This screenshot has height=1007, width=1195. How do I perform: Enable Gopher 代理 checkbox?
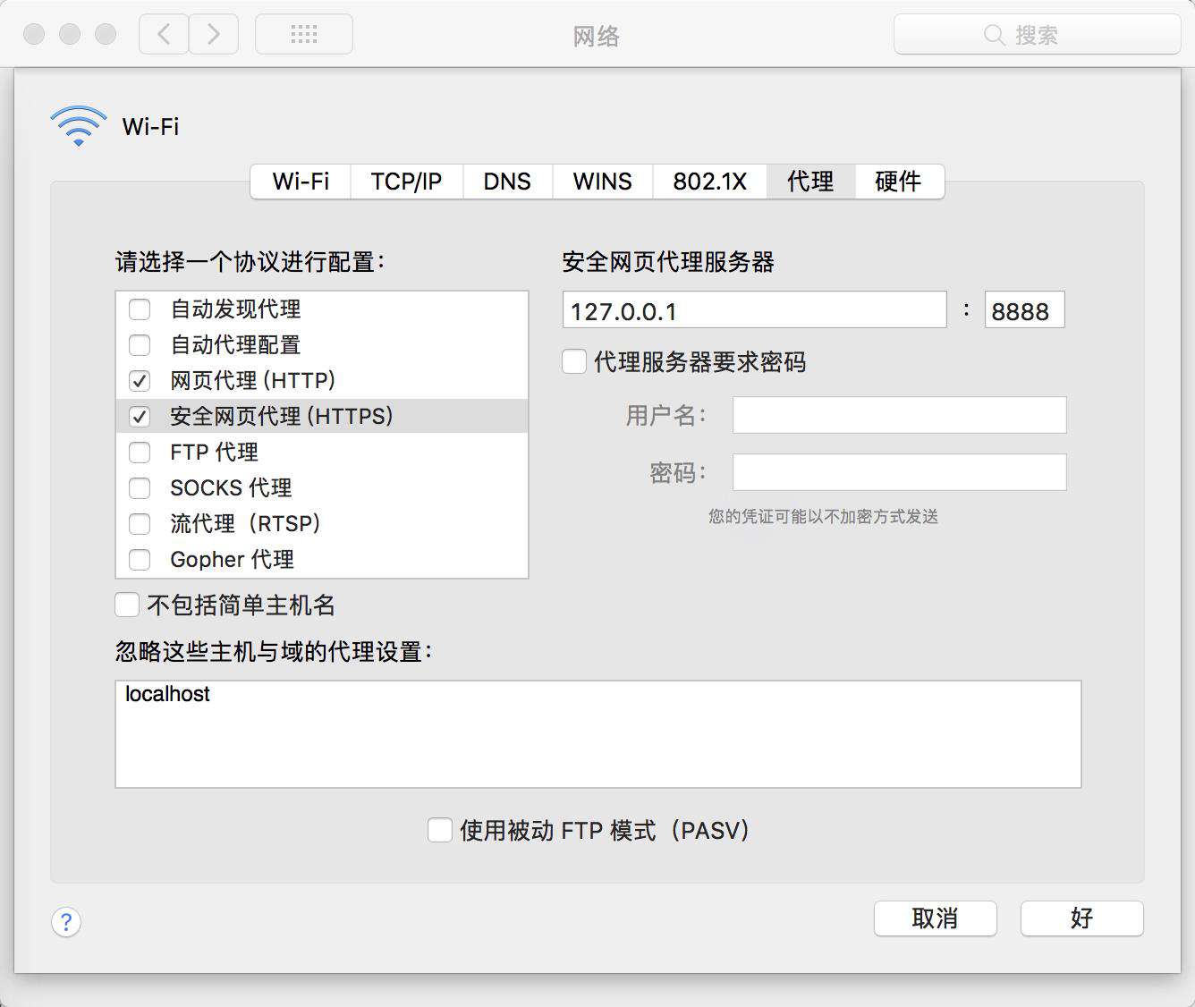coord(140,560)
